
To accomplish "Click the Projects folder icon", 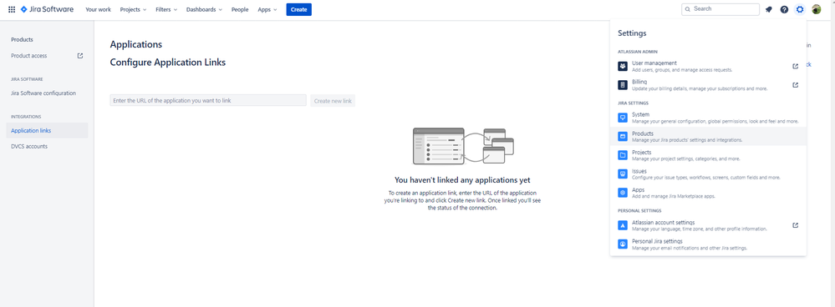I will (623, 155).
